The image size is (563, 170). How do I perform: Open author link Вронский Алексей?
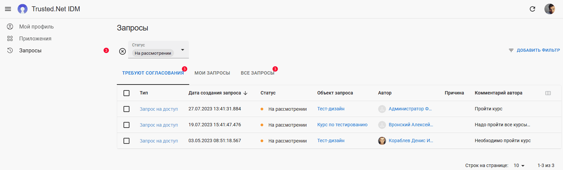tap(411, 125)
